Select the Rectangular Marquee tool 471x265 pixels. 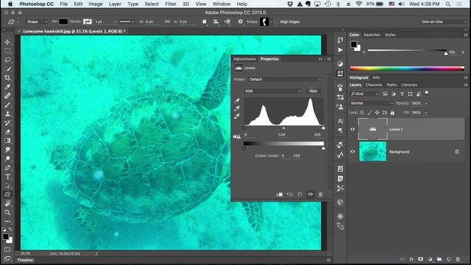click(7, 51)
